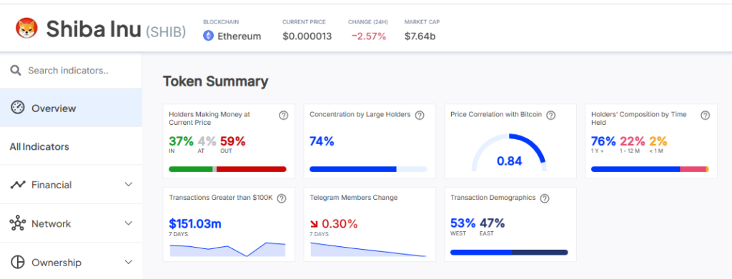Expand the Network section chevron
This screenshot has width=732, height=279.
coord(129,223)
